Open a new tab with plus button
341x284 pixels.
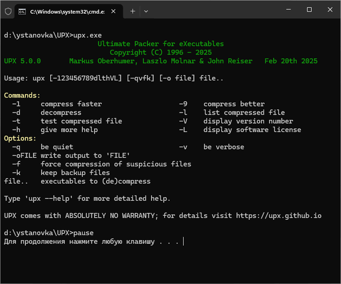(133, 11)
